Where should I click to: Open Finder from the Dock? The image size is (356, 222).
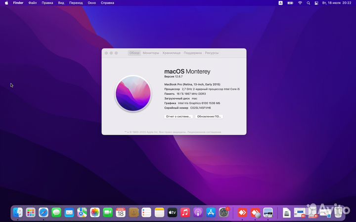(x=18, y=213)
